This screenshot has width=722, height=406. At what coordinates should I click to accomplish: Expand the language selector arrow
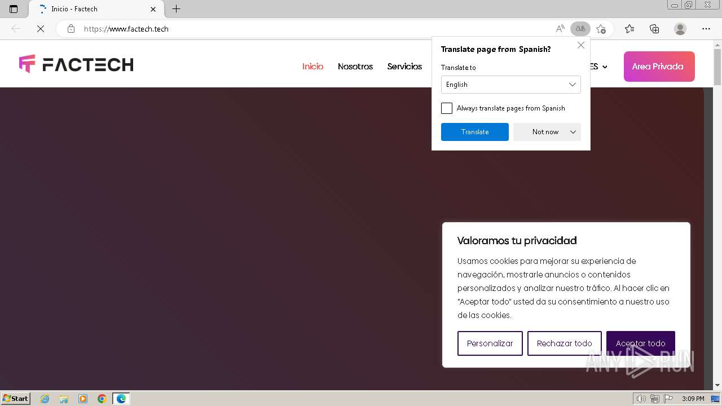(x=605, y=67)
